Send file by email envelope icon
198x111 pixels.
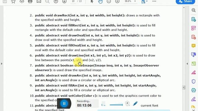[x=39, y=2]
